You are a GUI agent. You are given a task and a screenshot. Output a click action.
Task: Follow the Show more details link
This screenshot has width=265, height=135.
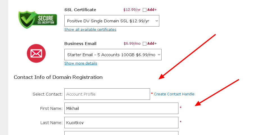[81, 63]
